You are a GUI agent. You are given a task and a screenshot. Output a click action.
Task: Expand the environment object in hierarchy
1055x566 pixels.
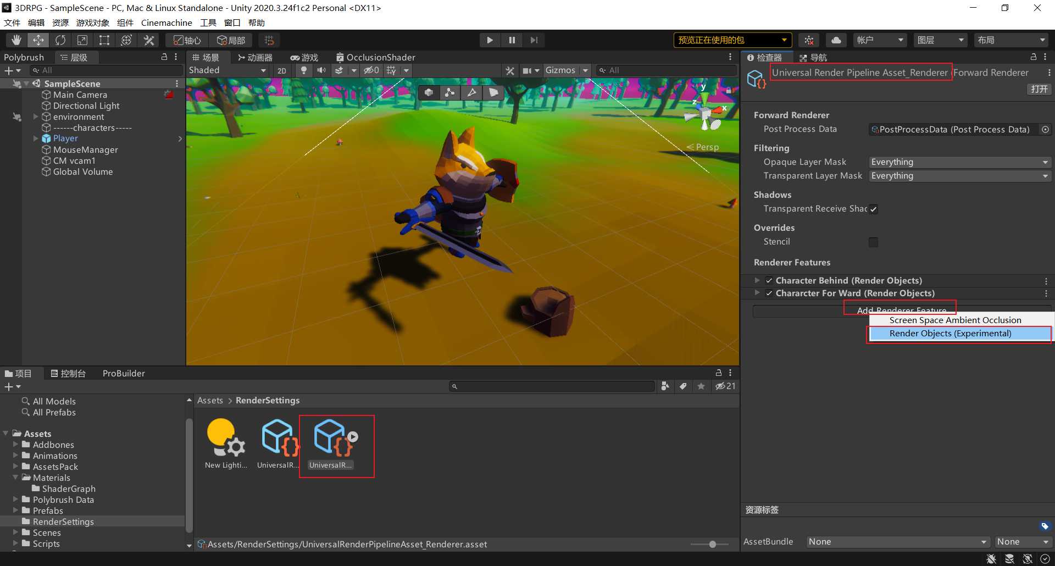36,116
